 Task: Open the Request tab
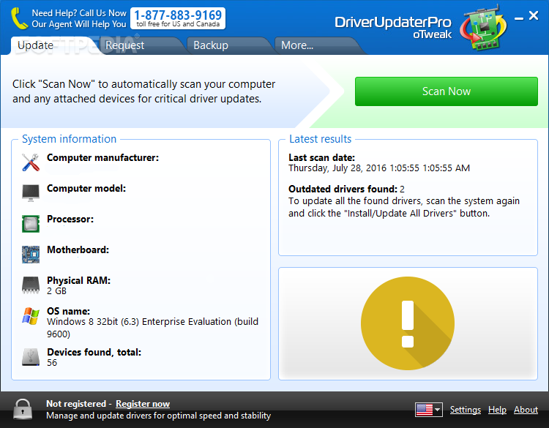(124, 45)
